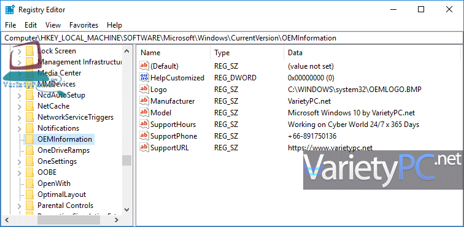Click the (Default) string value icon
464x227 pixels.
pos(144,66)
